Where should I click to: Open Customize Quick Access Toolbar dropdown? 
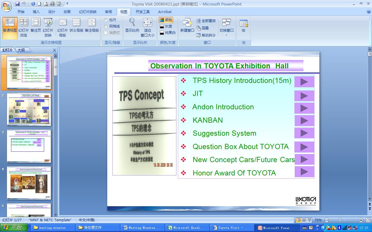coord(67,4)
